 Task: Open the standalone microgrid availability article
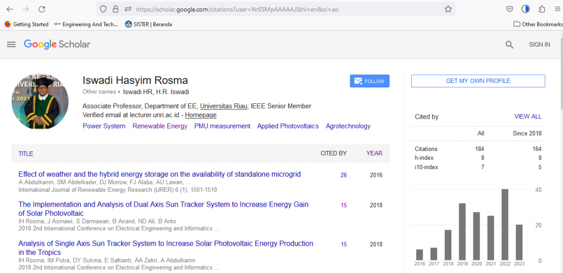(159, 174)
